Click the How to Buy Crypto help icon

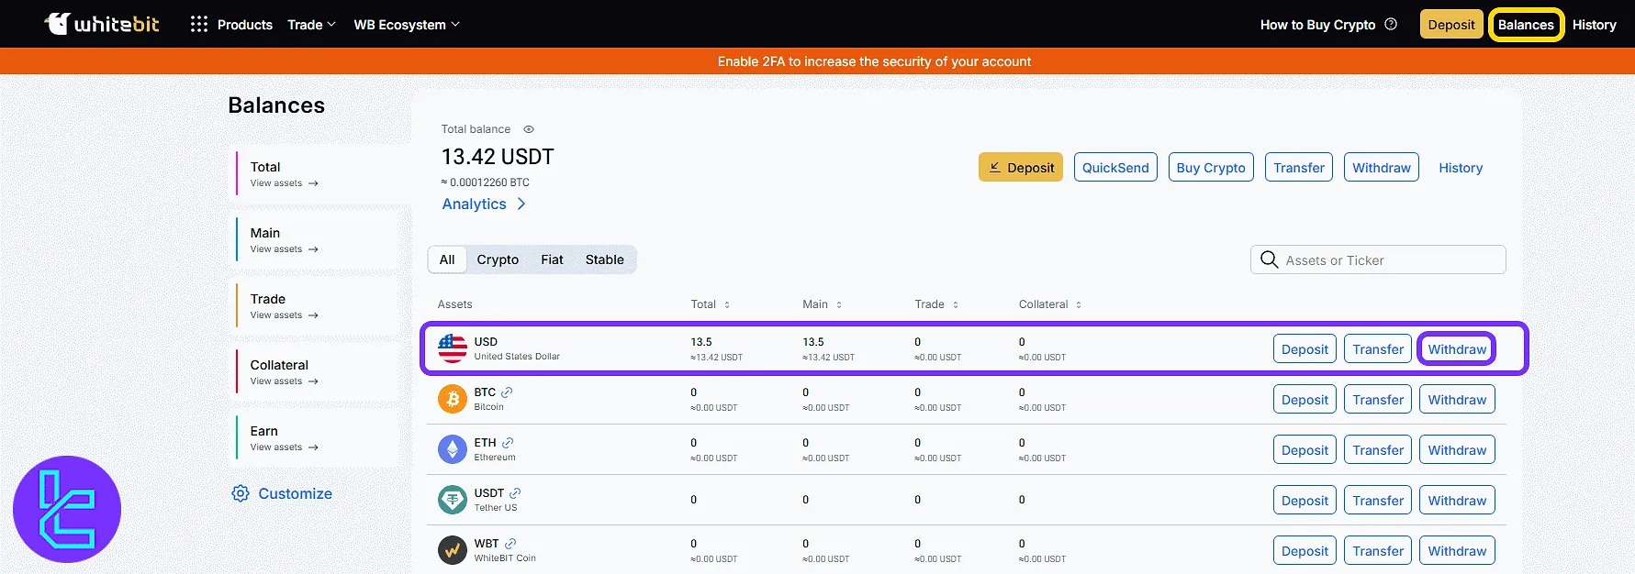tap(1391, 25)
